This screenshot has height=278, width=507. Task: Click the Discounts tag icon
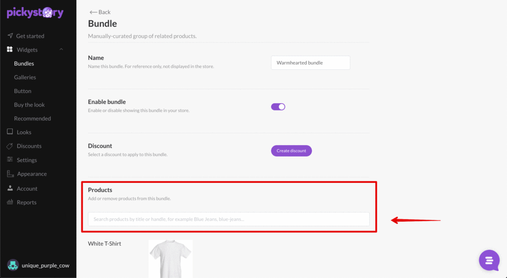coord(10,146)
